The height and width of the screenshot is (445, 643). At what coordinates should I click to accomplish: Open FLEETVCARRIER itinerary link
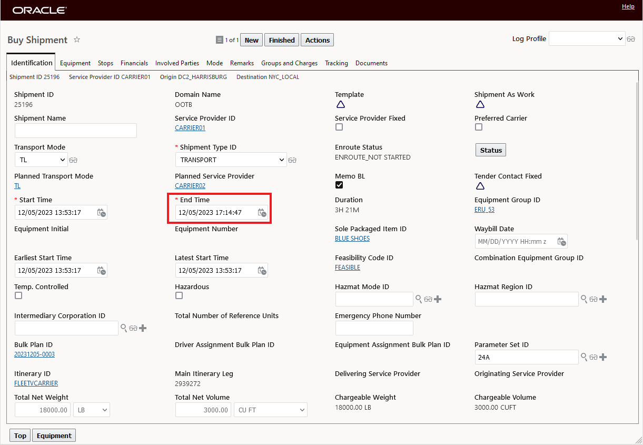(x=36, y=383)
